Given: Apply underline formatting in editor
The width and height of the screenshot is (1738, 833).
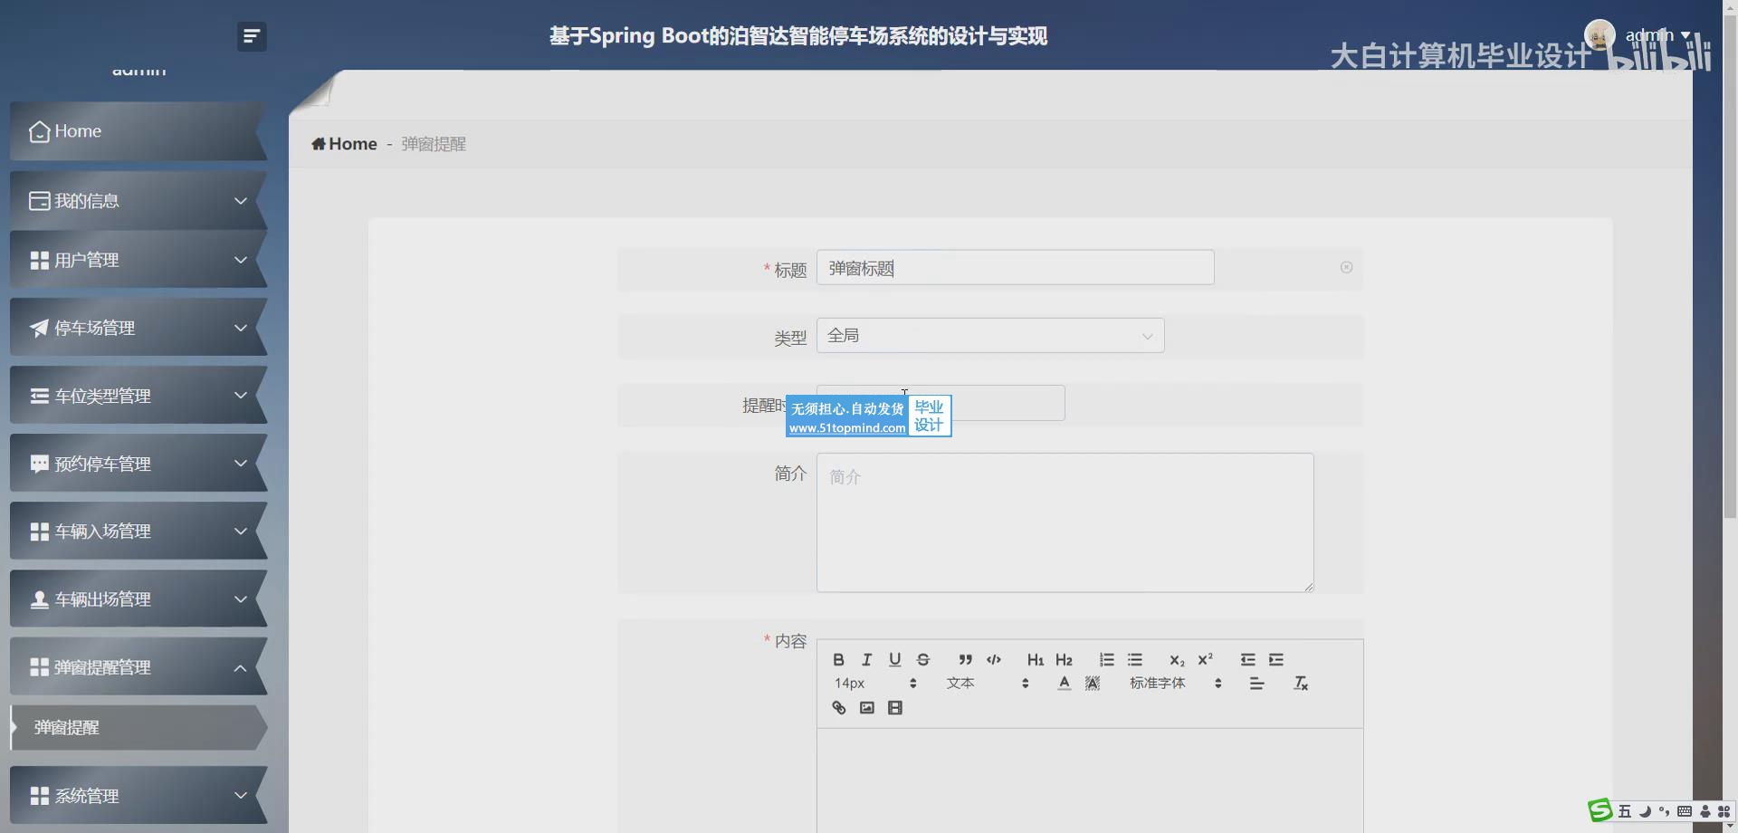Looking at the screenshot, I should (x=894, y=659).
